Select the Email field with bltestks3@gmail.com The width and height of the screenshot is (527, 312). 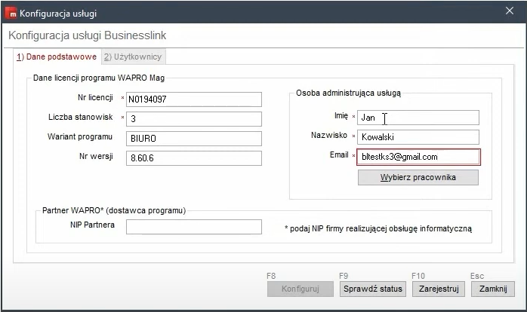click(x=418, y=157)
